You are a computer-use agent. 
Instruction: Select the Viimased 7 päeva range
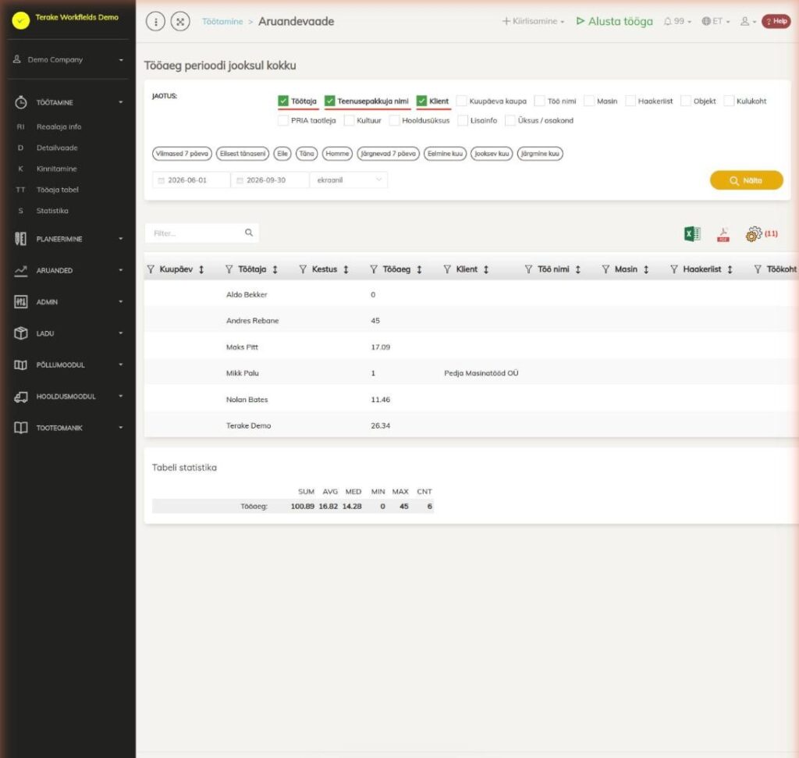(182, 154)
